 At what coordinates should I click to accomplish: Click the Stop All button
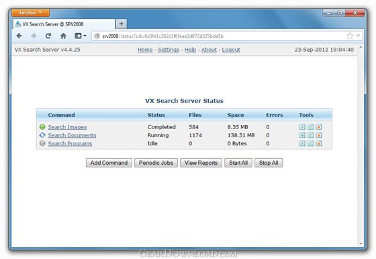point(269,163)
